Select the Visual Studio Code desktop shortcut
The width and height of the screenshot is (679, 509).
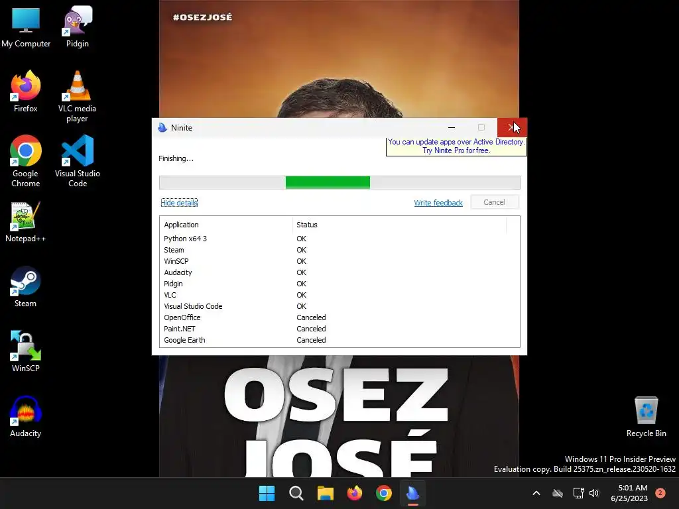coord(77,162)
